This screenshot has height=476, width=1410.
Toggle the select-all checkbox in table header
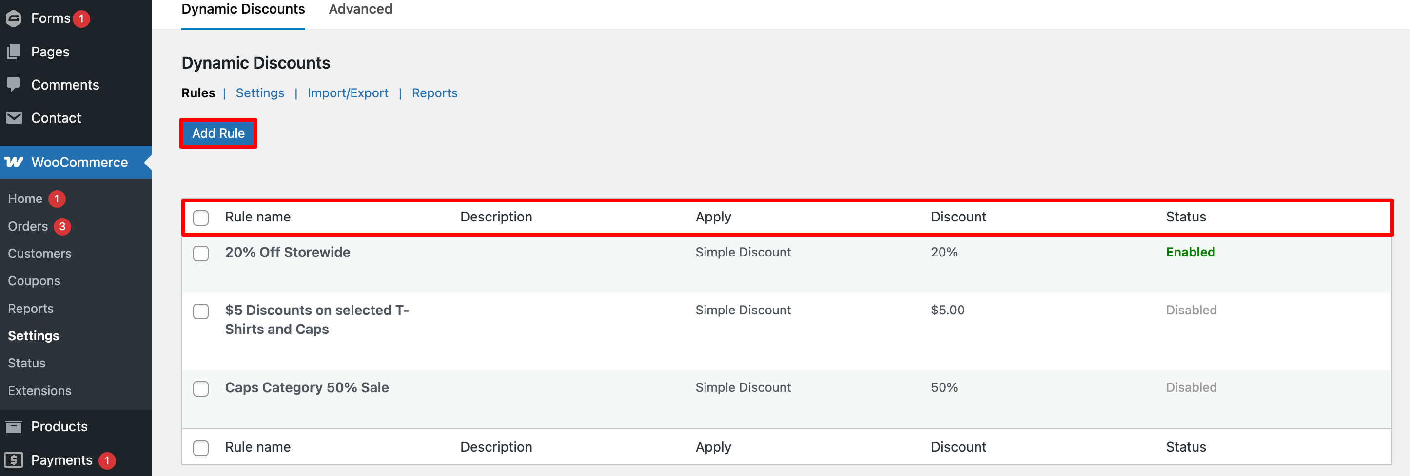click(x=201, y=218)
